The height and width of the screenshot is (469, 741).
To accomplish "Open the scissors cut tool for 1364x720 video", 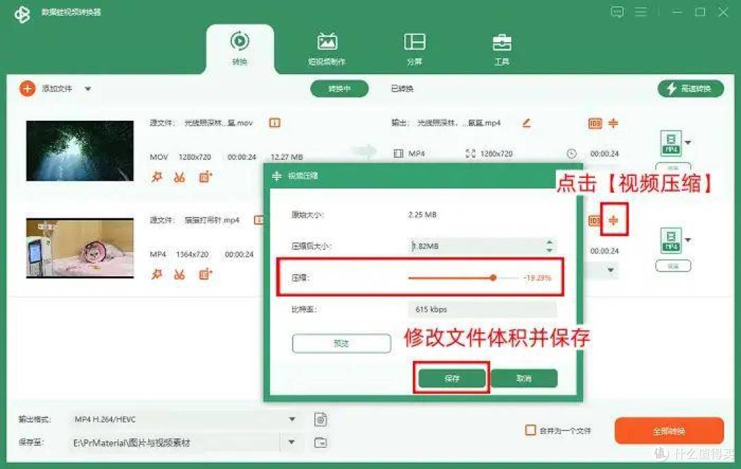I will (180, 274).
